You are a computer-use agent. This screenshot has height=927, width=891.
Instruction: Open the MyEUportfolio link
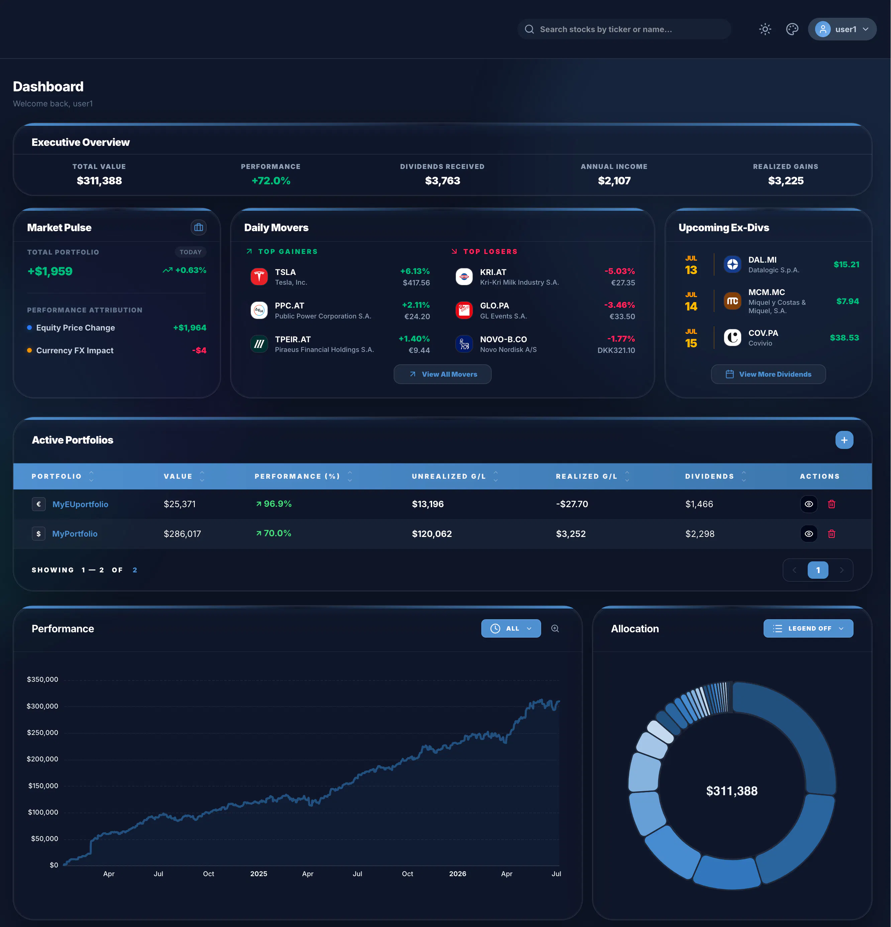[x=80, y=504]
